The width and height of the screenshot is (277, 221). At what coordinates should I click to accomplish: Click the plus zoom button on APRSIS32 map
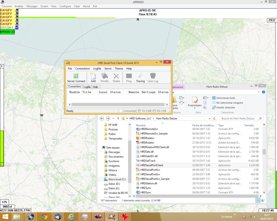click(2, 66)
